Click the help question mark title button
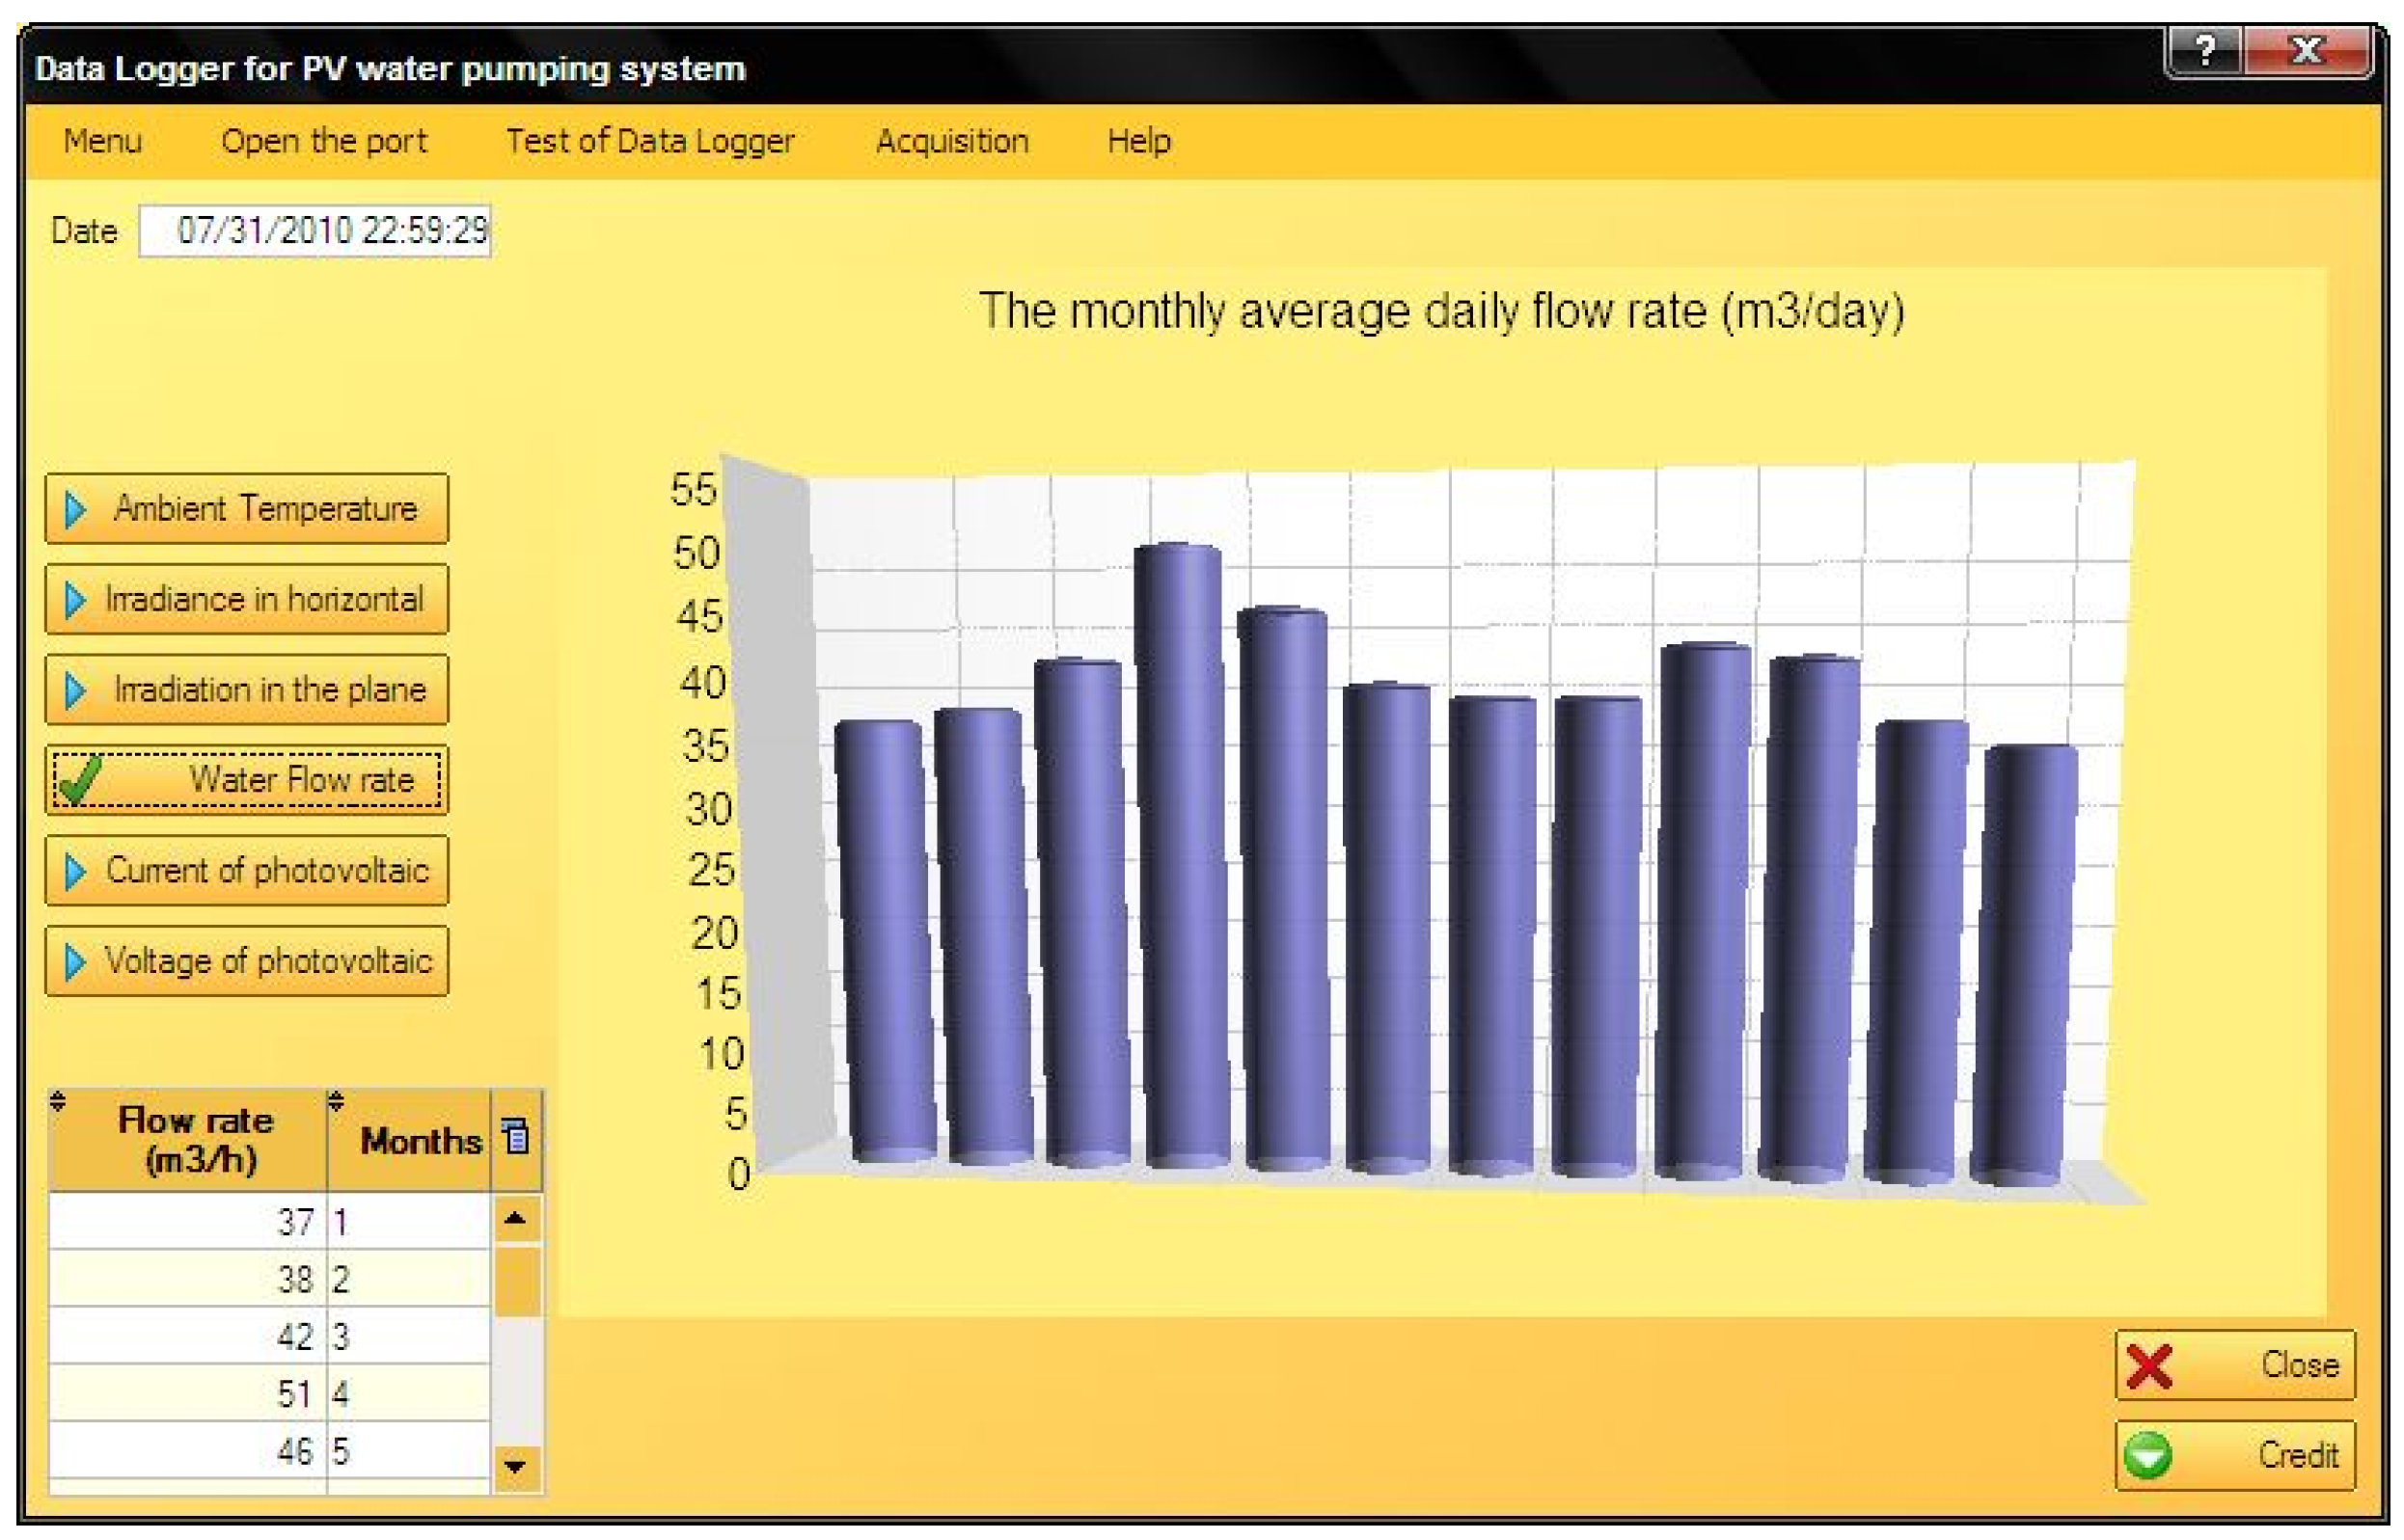 (2204, 49)
